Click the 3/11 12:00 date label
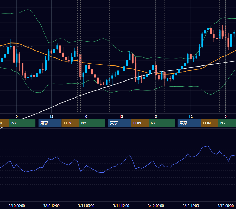This screenshot has width=236, height=209. click(x=121, y=206)
